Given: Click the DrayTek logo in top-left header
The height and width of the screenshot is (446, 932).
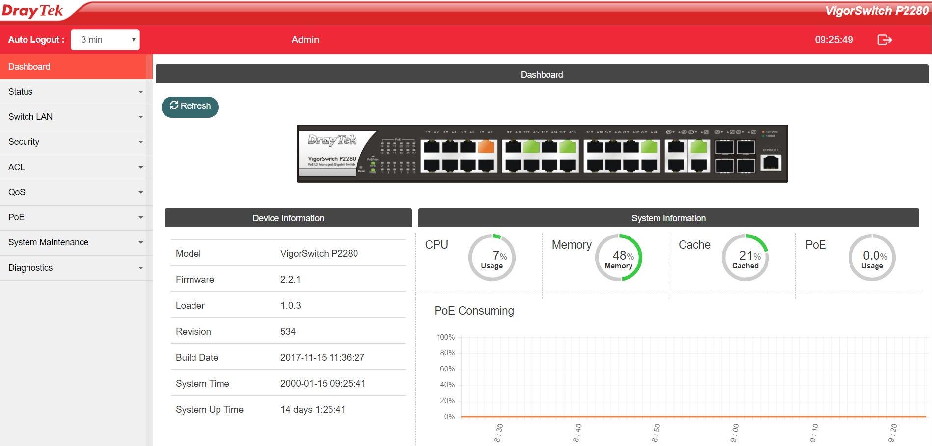Looking at the screenshot, I should point(32,11).
